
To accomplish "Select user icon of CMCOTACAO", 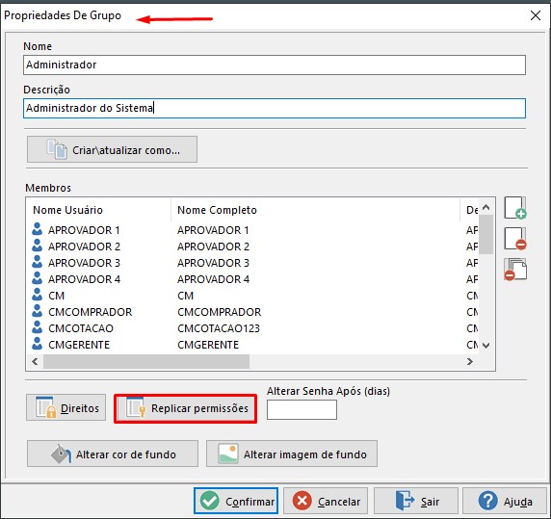I will 37,327.
